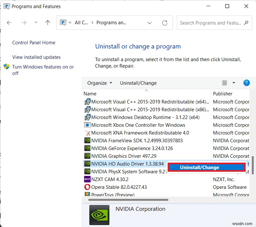
Task: Select NVIDIA HD Audio Driver 1.3.38.94
Action: click(x=127, y=164)
